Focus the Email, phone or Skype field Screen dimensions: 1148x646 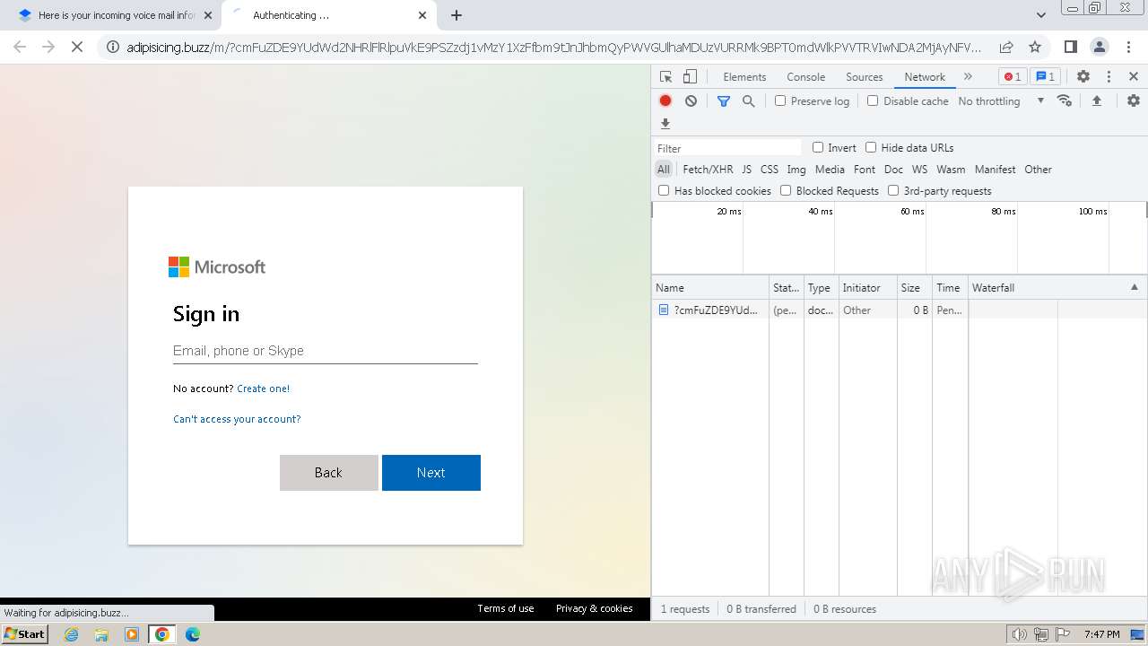pos(326,351)
